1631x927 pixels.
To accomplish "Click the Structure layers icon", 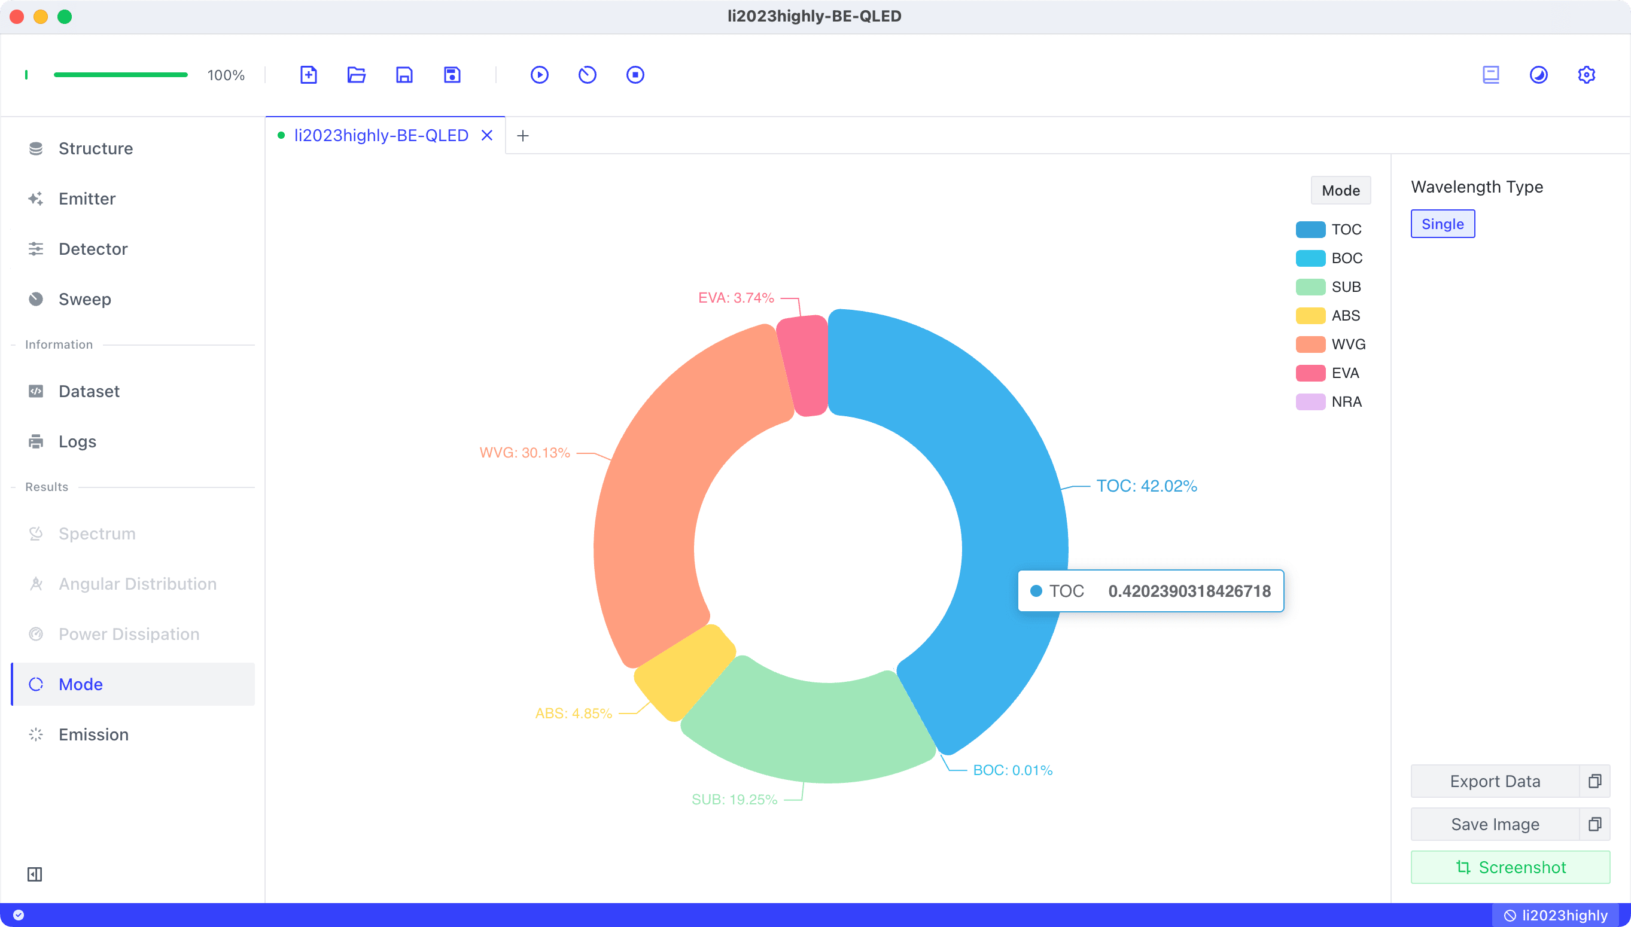I will 36,148.
